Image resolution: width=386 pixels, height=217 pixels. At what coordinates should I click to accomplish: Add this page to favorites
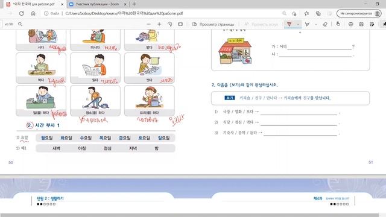pyautogui.click(x=294, y=13)
